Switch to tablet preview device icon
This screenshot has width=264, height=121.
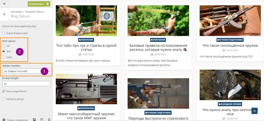pos(42,120)
